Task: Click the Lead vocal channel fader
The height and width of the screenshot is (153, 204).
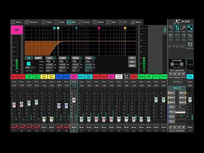Action: [119, 119]
